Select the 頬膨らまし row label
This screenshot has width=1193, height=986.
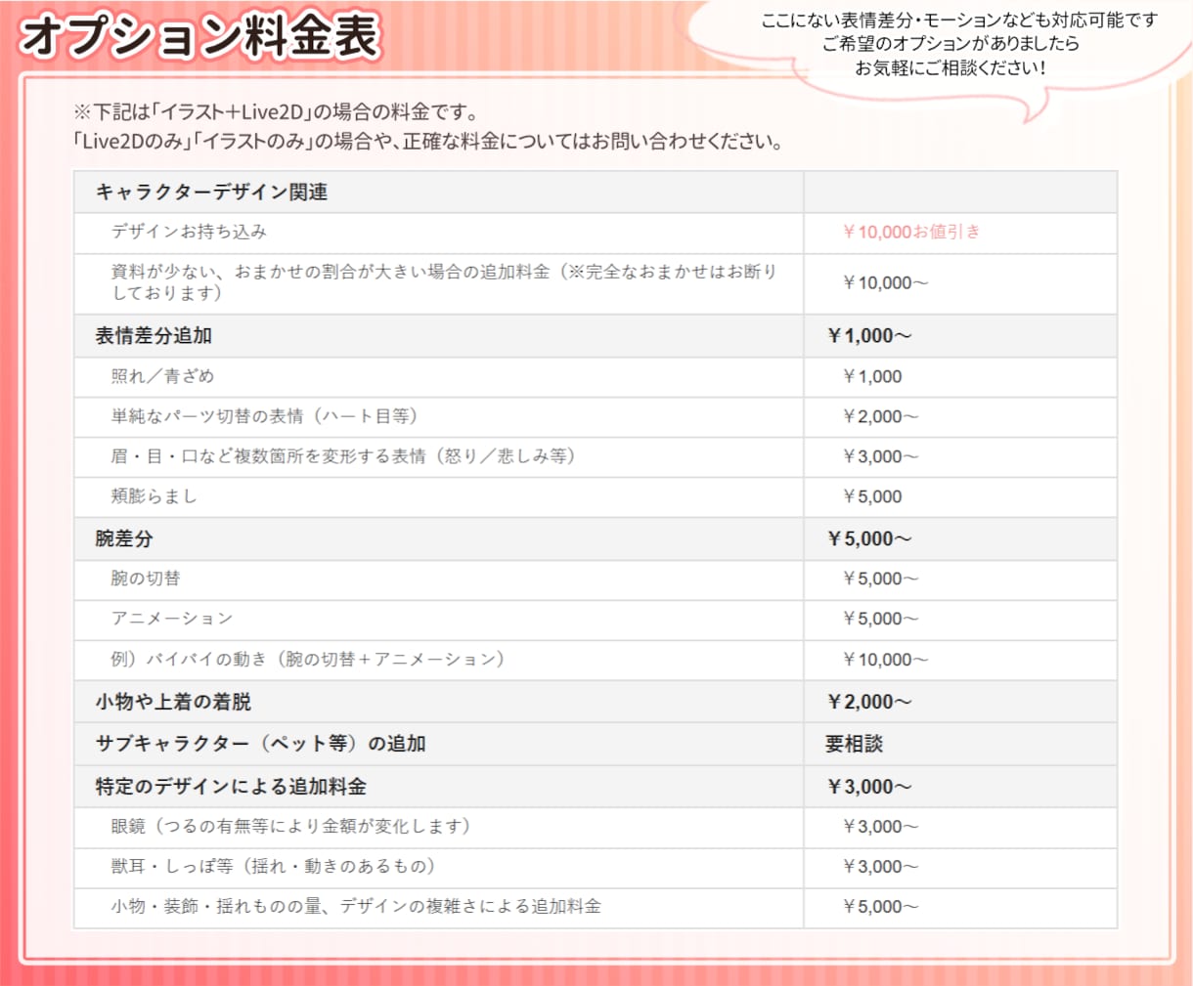154,496
